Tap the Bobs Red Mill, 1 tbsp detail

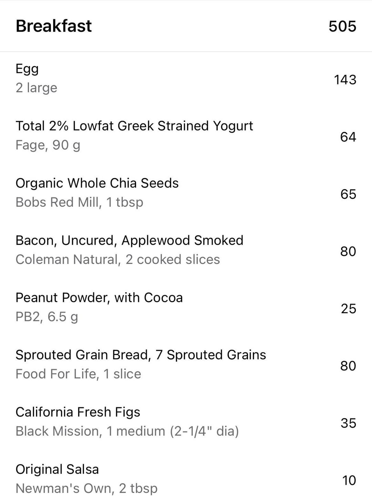(x=79, y=202)
